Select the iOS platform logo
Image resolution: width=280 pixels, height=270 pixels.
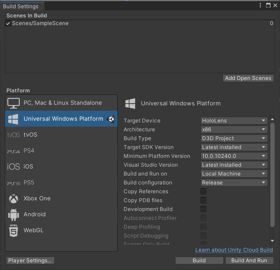[13, 167]
